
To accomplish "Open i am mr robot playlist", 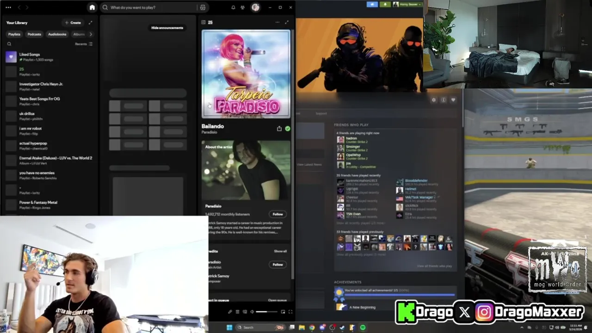I will tap(49, 131).
